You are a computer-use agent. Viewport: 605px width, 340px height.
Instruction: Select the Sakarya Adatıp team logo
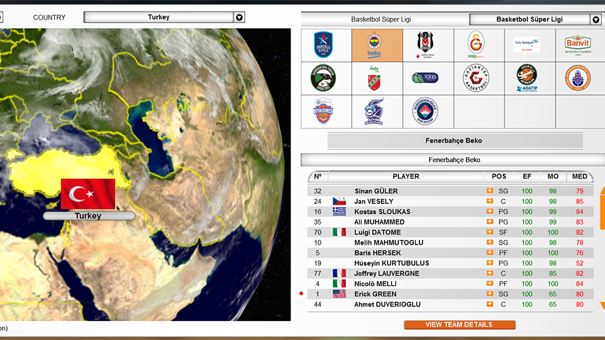(x=527, y=78)
